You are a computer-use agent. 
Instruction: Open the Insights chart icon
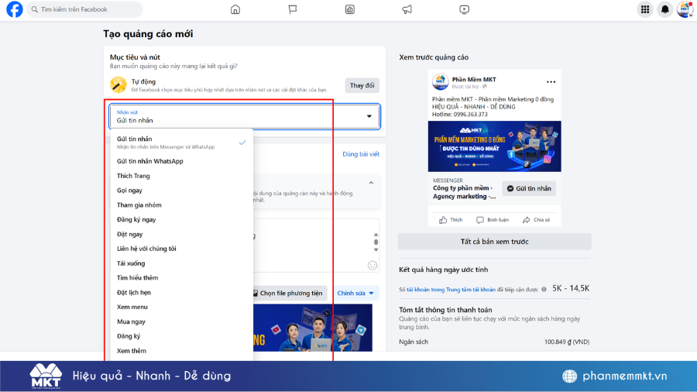pos(350,9)
